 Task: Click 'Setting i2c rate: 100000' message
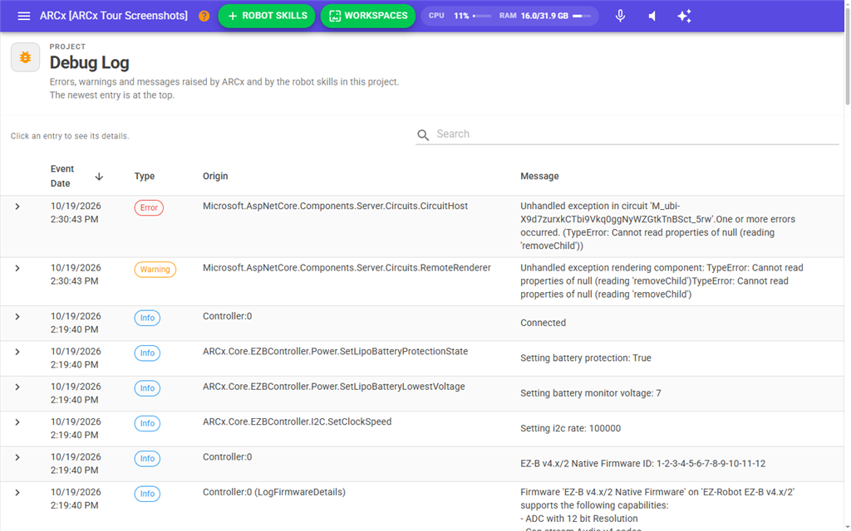pyautogui.click(x=570, y=429)
